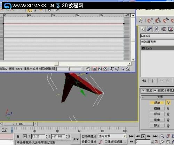Toggle 自动关键点 auto key button
Image resolution: width=174 pixels, height=145 pixels.
point(89,136)
